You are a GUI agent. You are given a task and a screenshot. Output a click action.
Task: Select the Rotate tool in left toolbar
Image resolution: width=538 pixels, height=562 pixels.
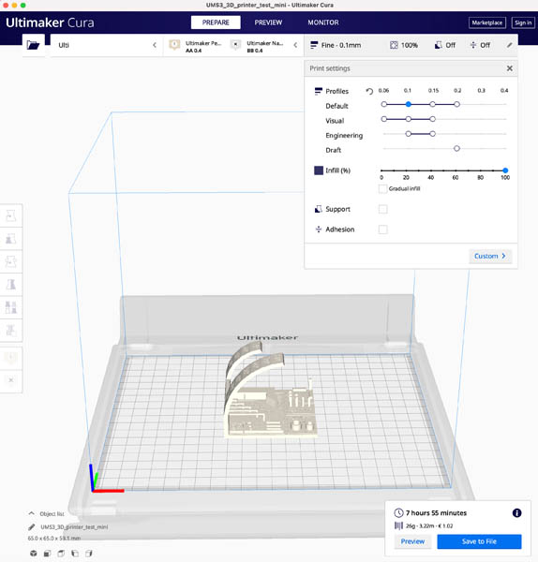click(x=11, y=261)
